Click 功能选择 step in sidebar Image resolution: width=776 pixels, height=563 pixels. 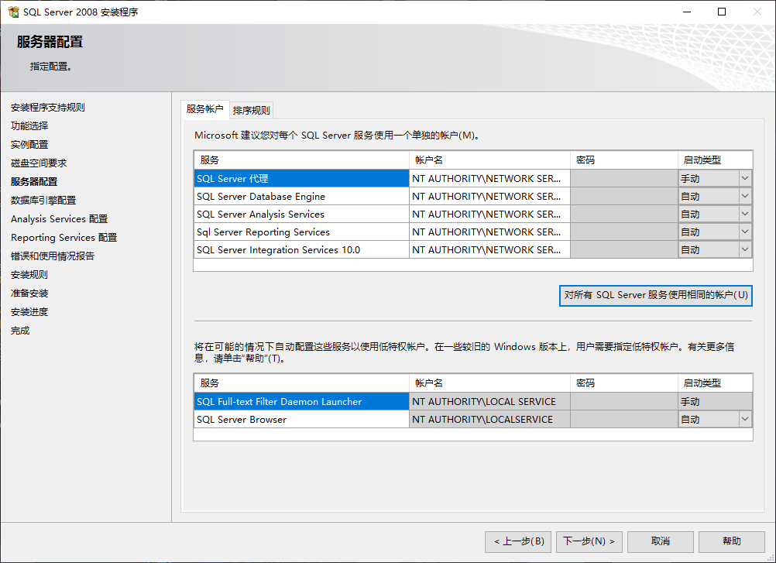pos(29,126)
